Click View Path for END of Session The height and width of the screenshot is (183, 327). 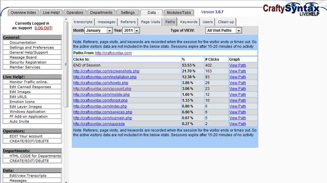237,65
